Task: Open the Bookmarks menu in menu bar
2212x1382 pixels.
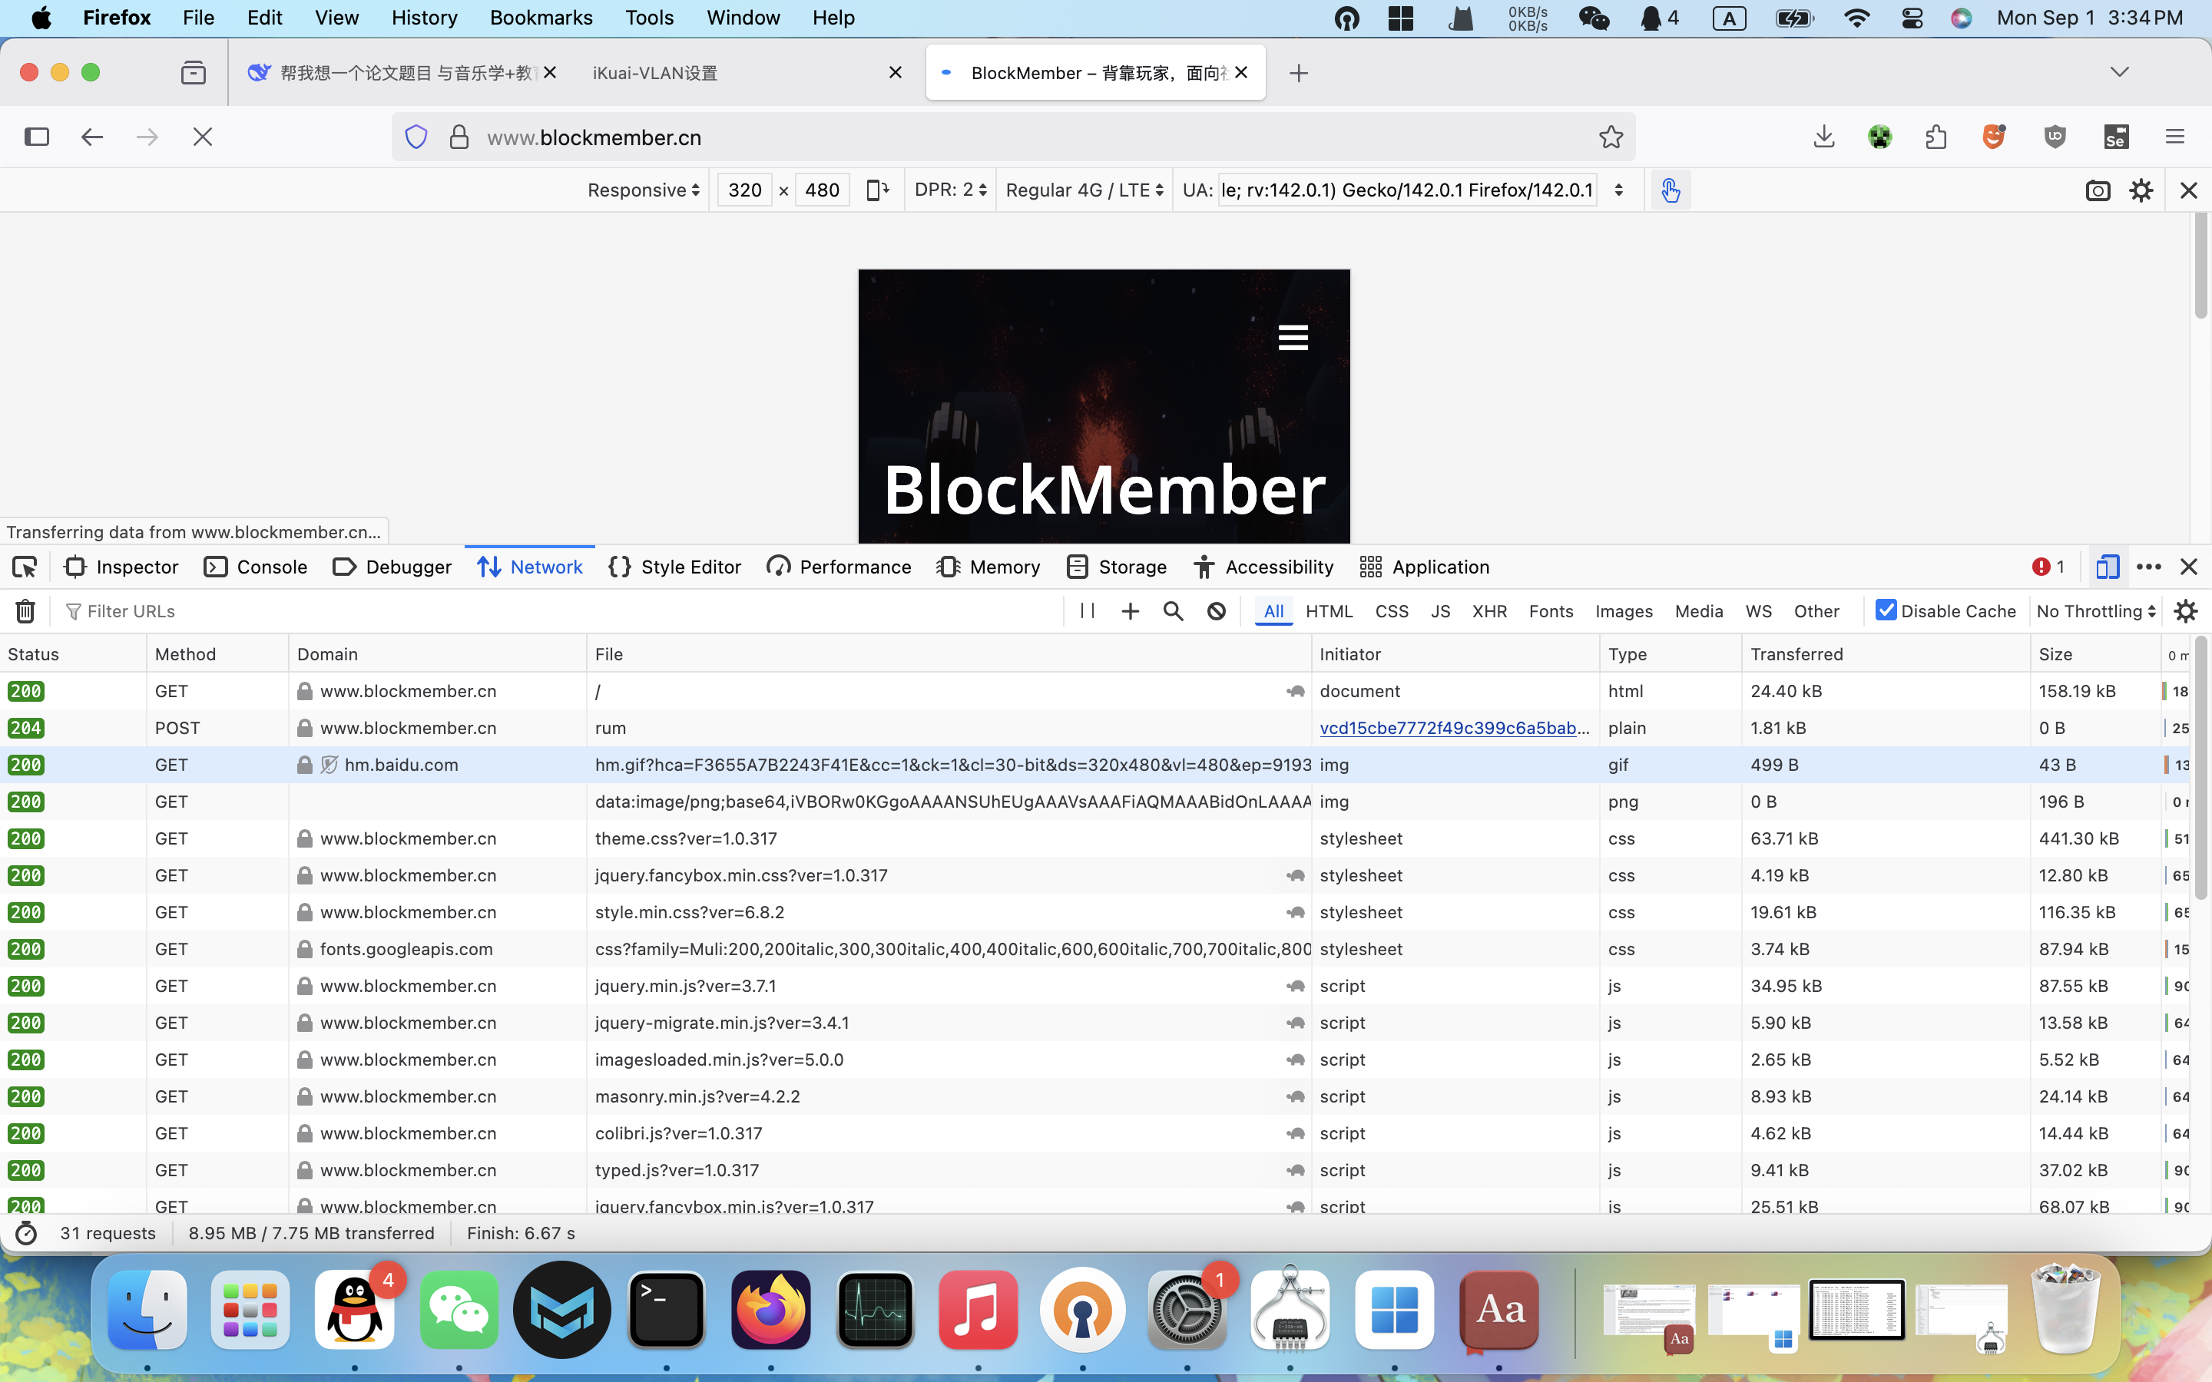Action: pos(540,18)
